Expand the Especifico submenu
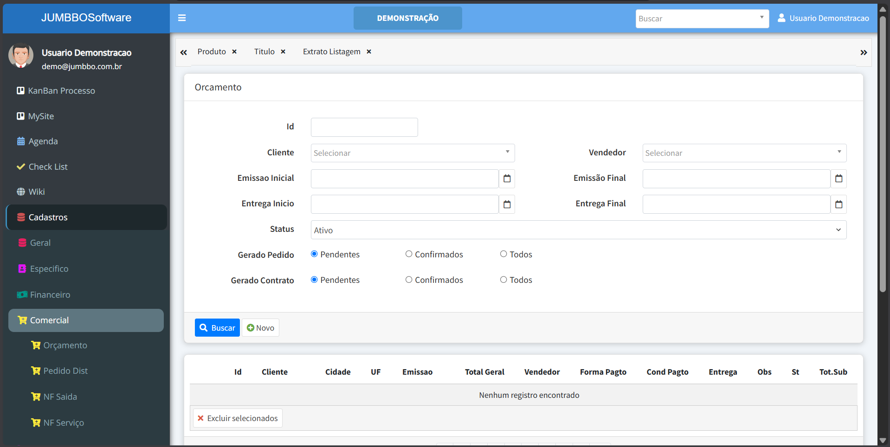This screenshot has height=447, width=890. tap(49, 268)
